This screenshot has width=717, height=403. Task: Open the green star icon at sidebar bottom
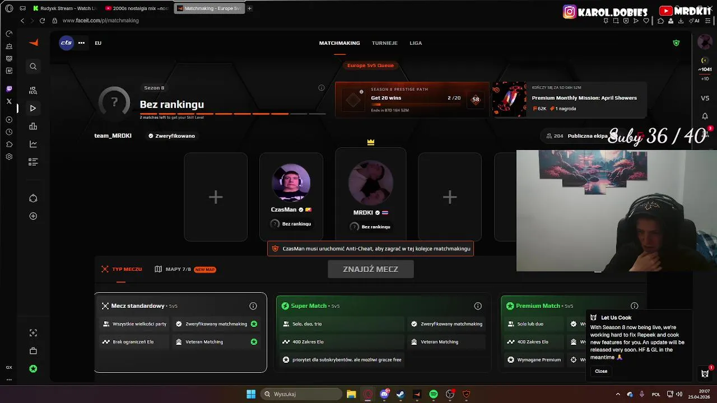(x=33, y=369)
